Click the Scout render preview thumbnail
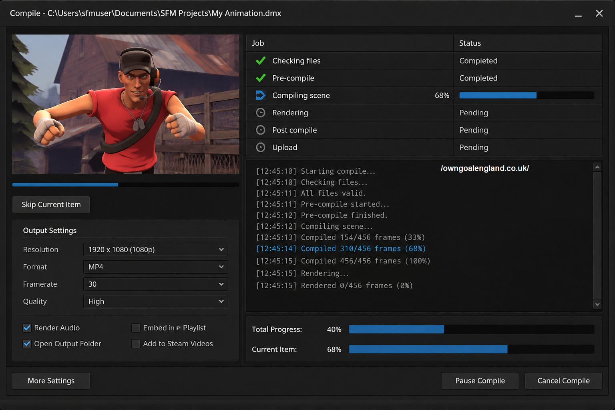Screen dimensions: 615x410 point(126,104)
